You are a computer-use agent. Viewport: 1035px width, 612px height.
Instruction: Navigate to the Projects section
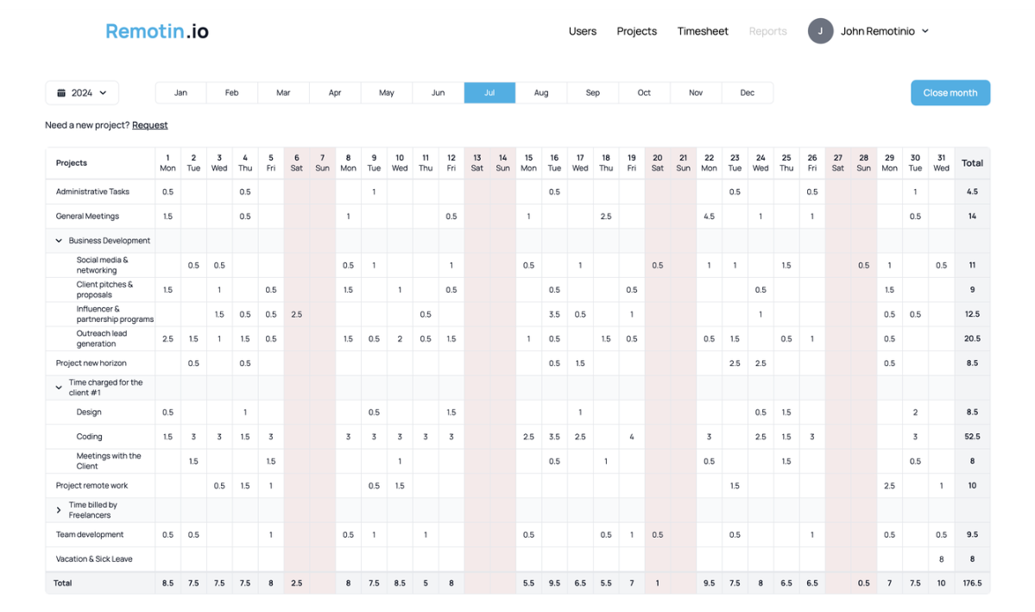coord(636,31)
